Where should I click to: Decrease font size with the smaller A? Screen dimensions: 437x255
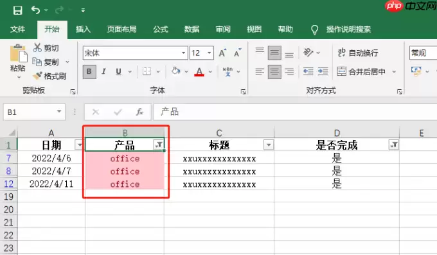coord(237,53)
